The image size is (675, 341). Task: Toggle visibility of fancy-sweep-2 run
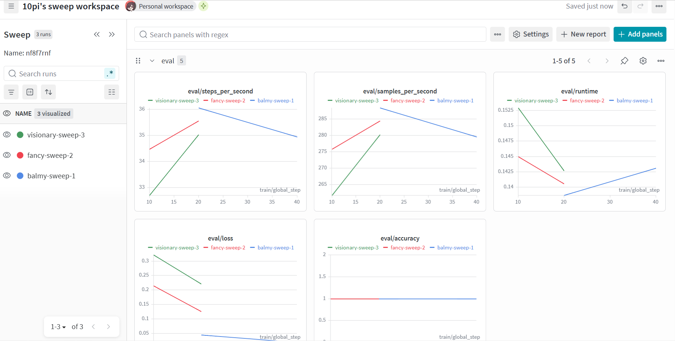pyautogui.click(x=7, y=155)
